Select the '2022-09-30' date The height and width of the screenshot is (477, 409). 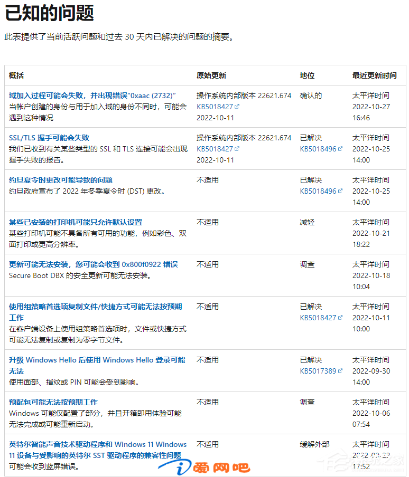pos(371,371)
